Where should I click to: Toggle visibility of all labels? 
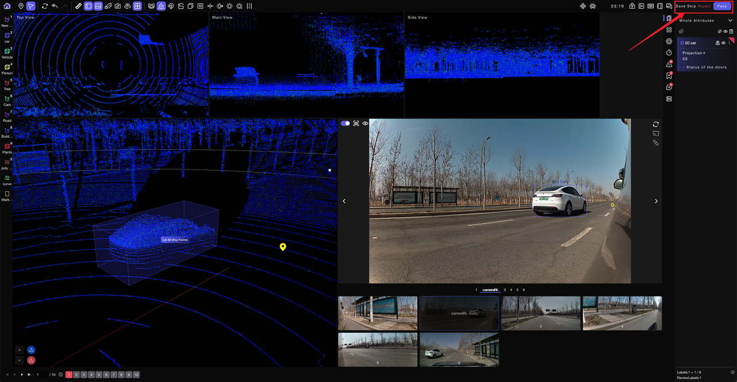point(725,31)
